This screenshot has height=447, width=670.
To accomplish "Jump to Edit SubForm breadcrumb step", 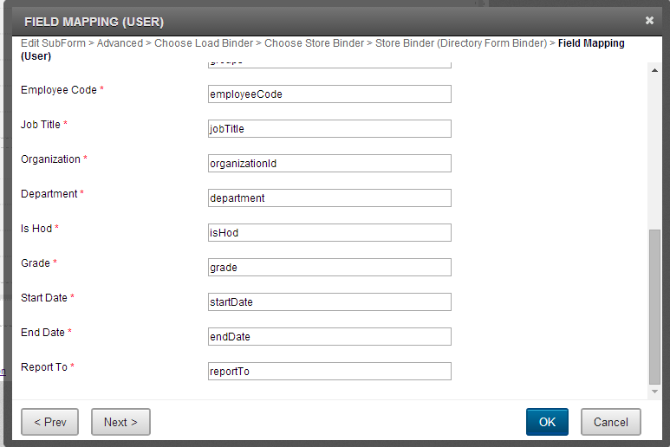I will (x=53, y=43).
